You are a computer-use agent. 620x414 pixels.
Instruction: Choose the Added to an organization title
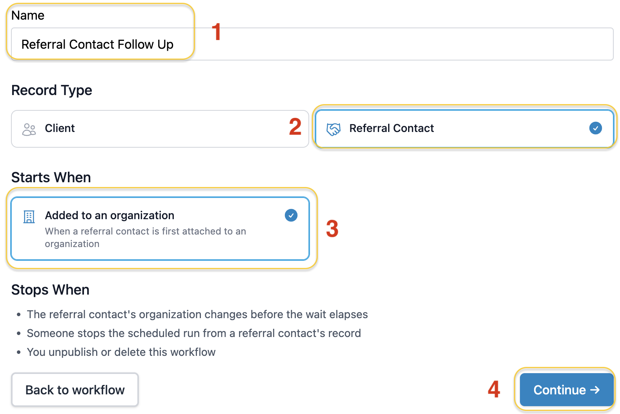[x=109, y=215]
